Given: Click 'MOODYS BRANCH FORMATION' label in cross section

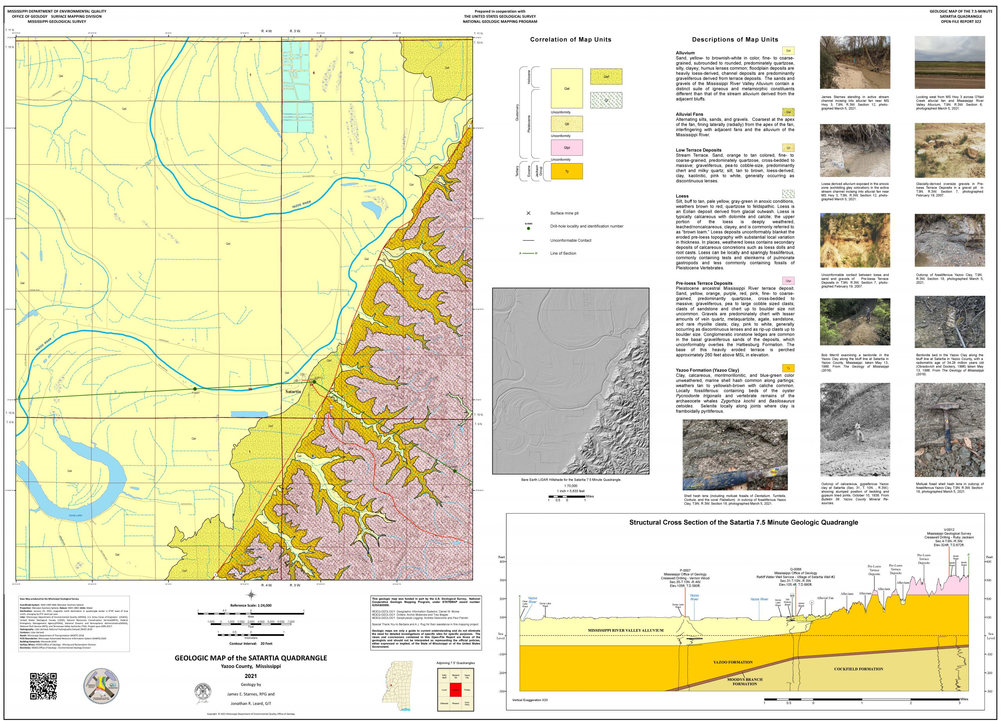Looking at the screenshot, I should (x=745, y=682).
